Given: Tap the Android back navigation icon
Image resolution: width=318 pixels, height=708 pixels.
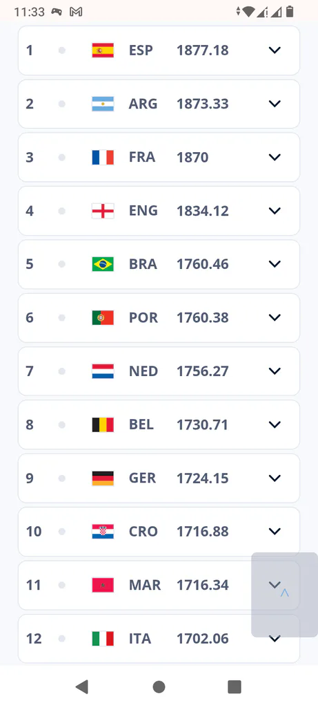Looking at the screenshot, I should click(81, 687).
